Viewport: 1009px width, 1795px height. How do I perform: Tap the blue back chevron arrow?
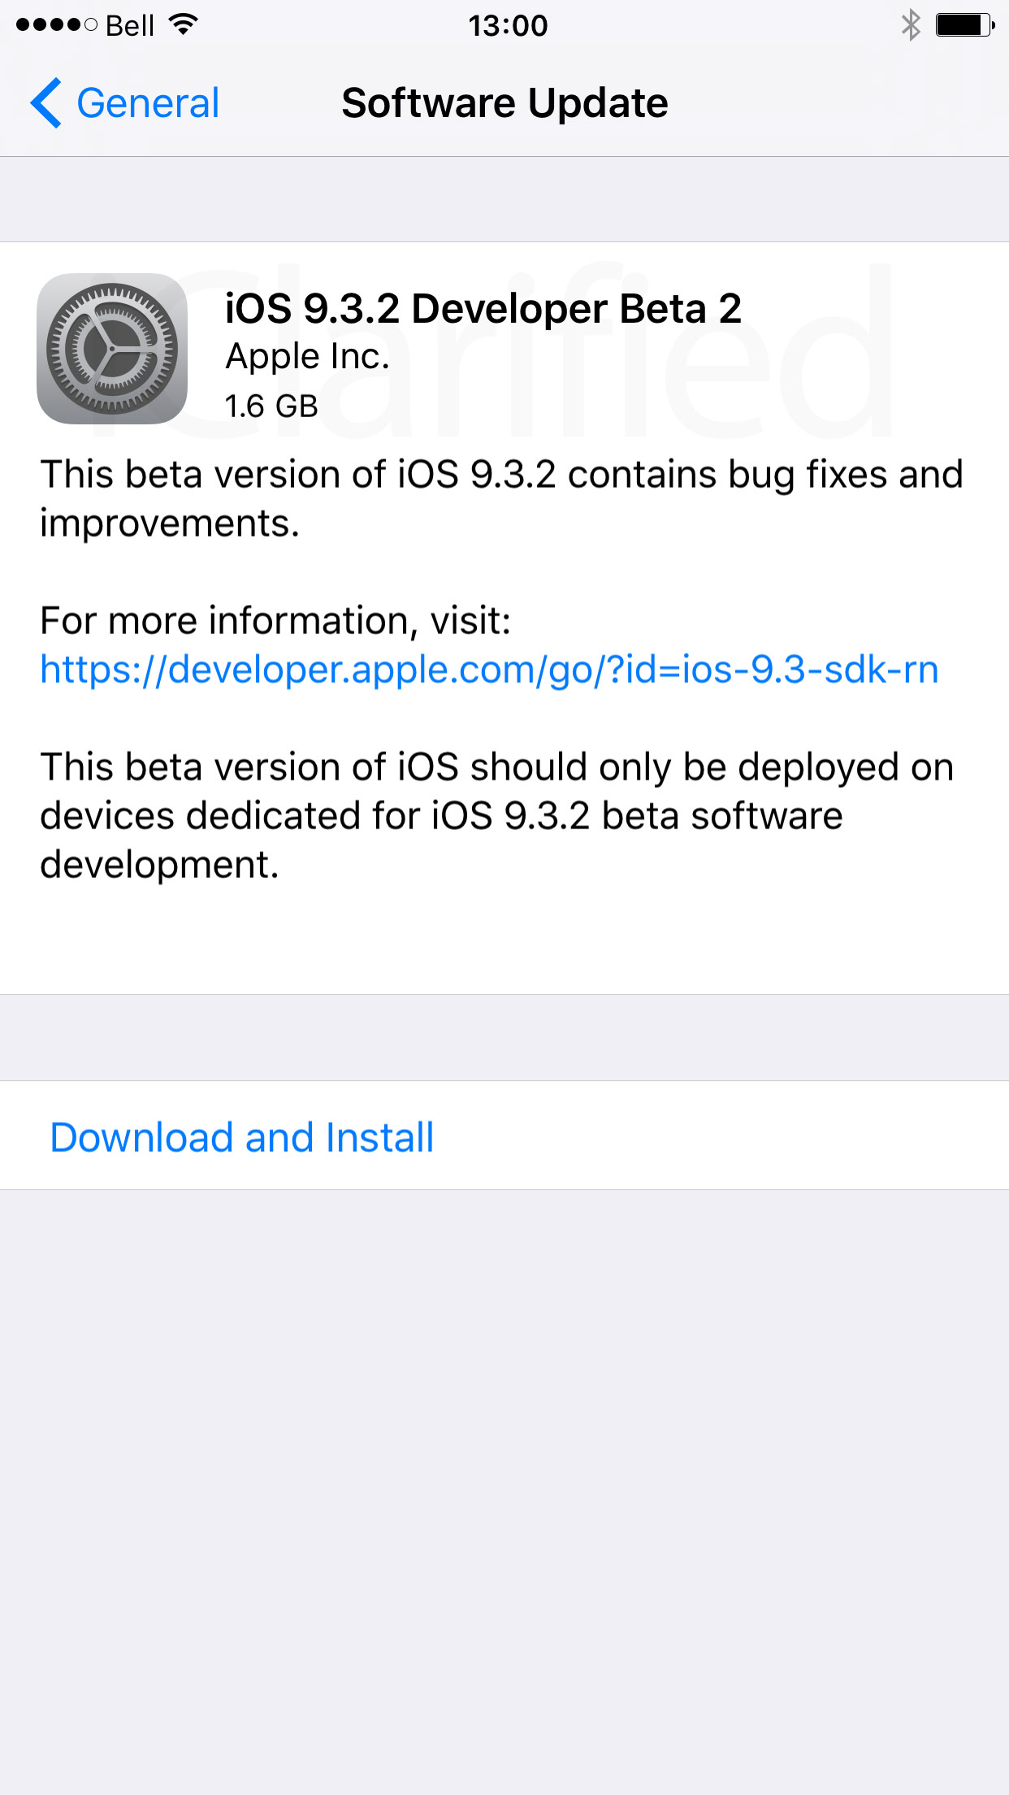[x=45, y=103]
